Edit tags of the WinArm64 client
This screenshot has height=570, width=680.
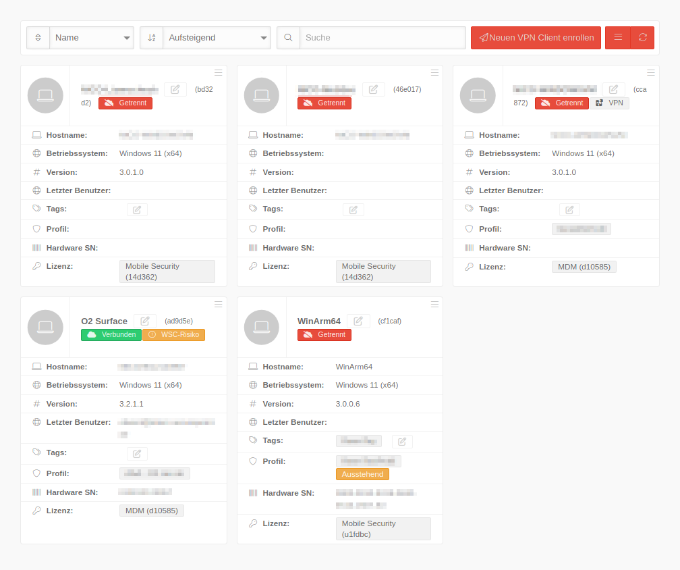point(402,442)
